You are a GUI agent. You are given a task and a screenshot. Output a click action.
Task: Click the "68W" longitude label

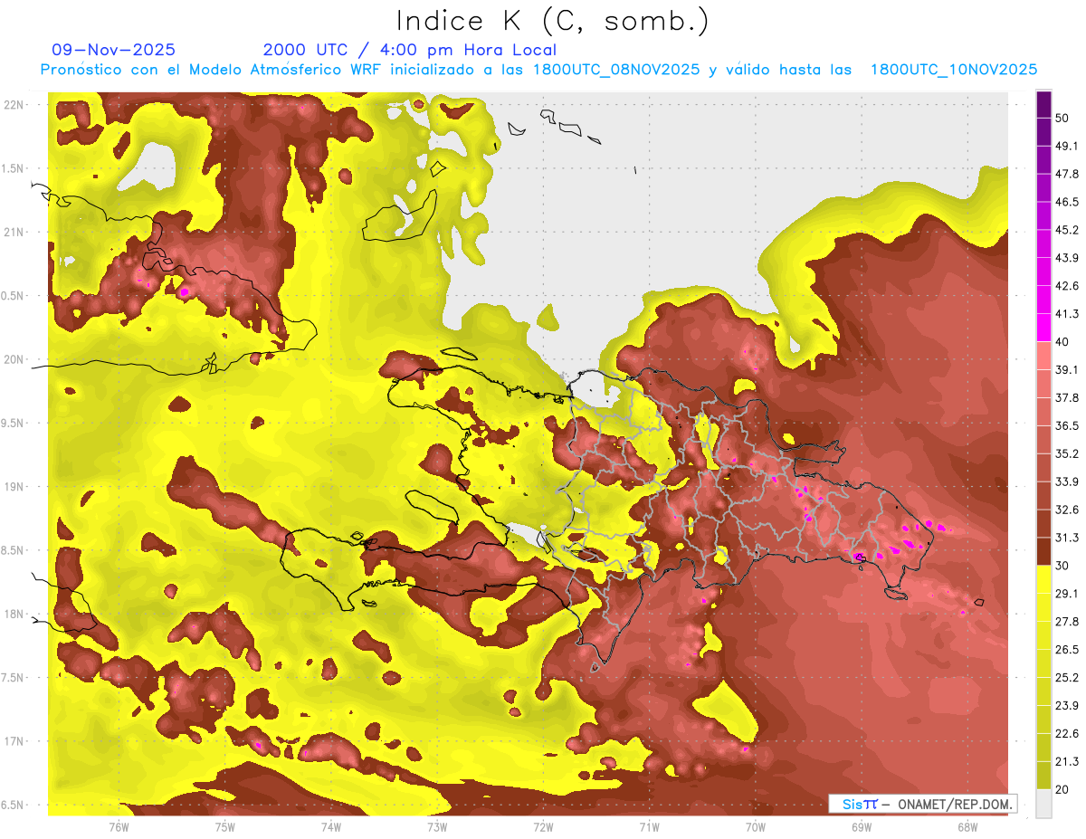[967, 826]
